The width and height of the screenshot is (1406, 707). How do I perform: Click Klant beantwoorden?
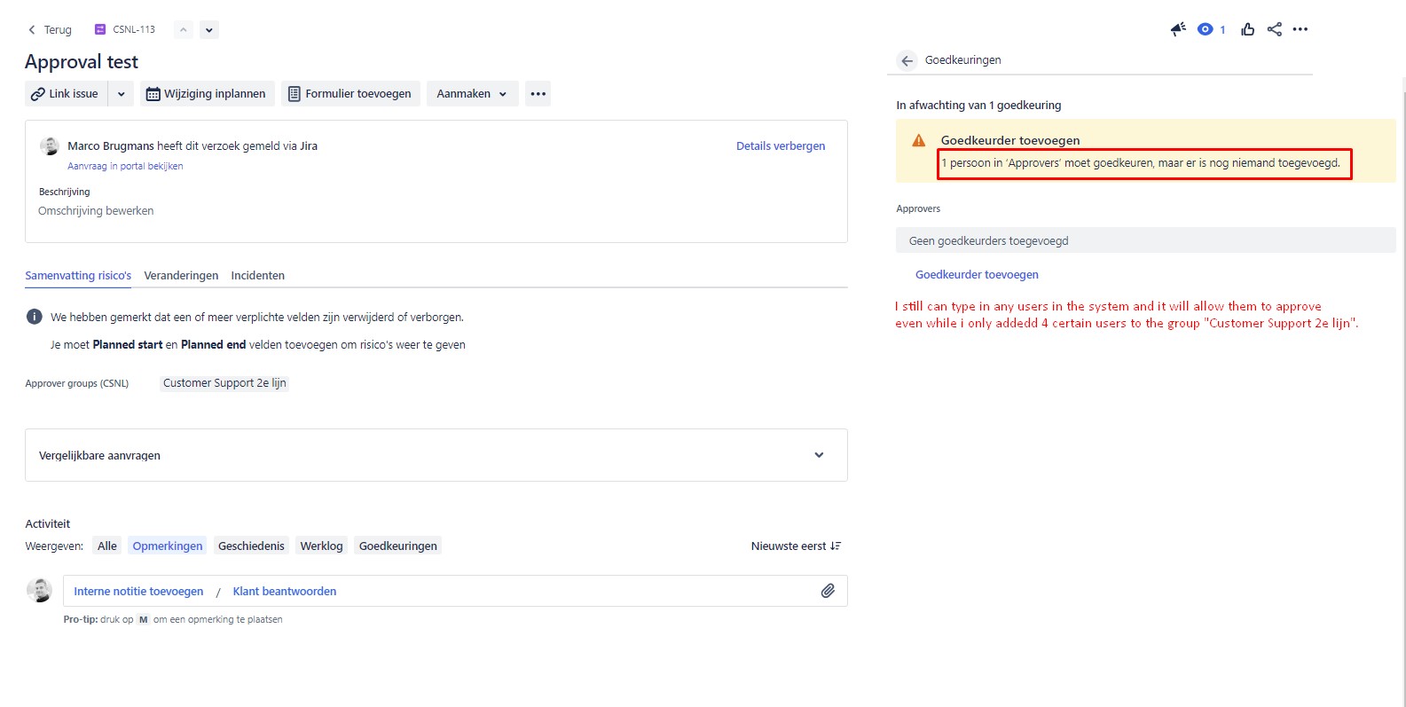tap(285, 592)
